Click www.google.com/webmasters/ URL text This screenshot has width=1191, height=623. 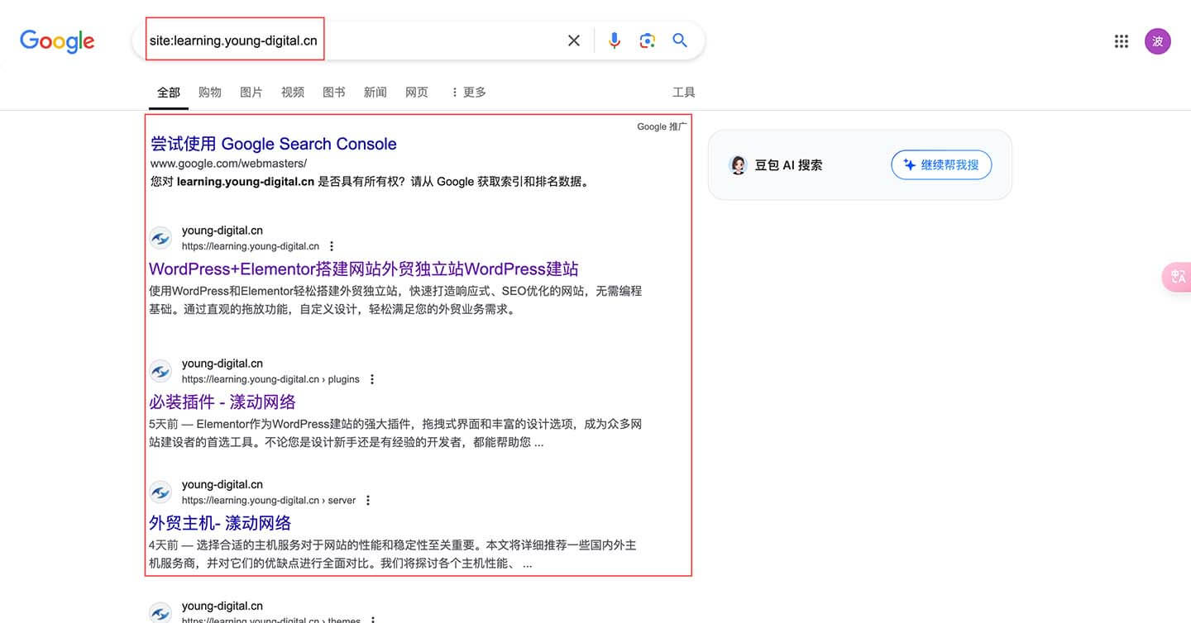pyautogui.click(x=229, y=164)
